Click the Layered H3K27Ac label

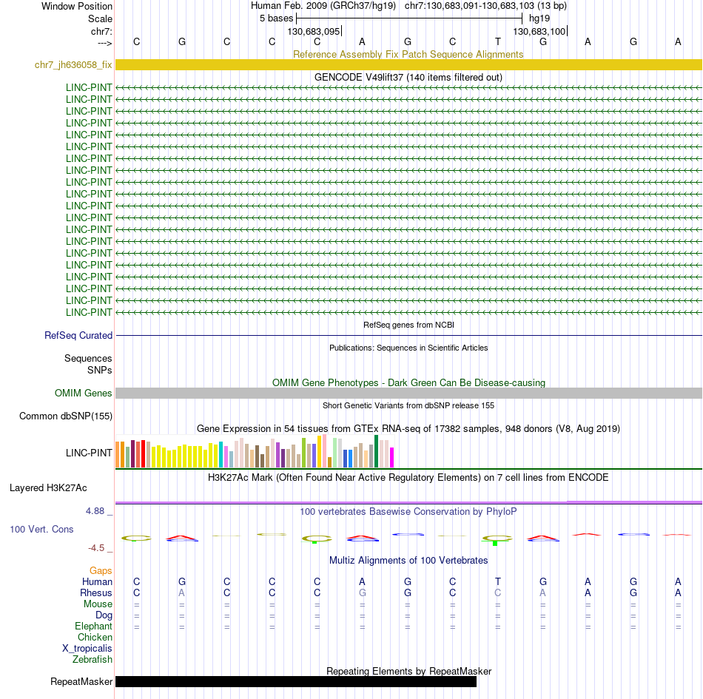click(x=48, y=487)
